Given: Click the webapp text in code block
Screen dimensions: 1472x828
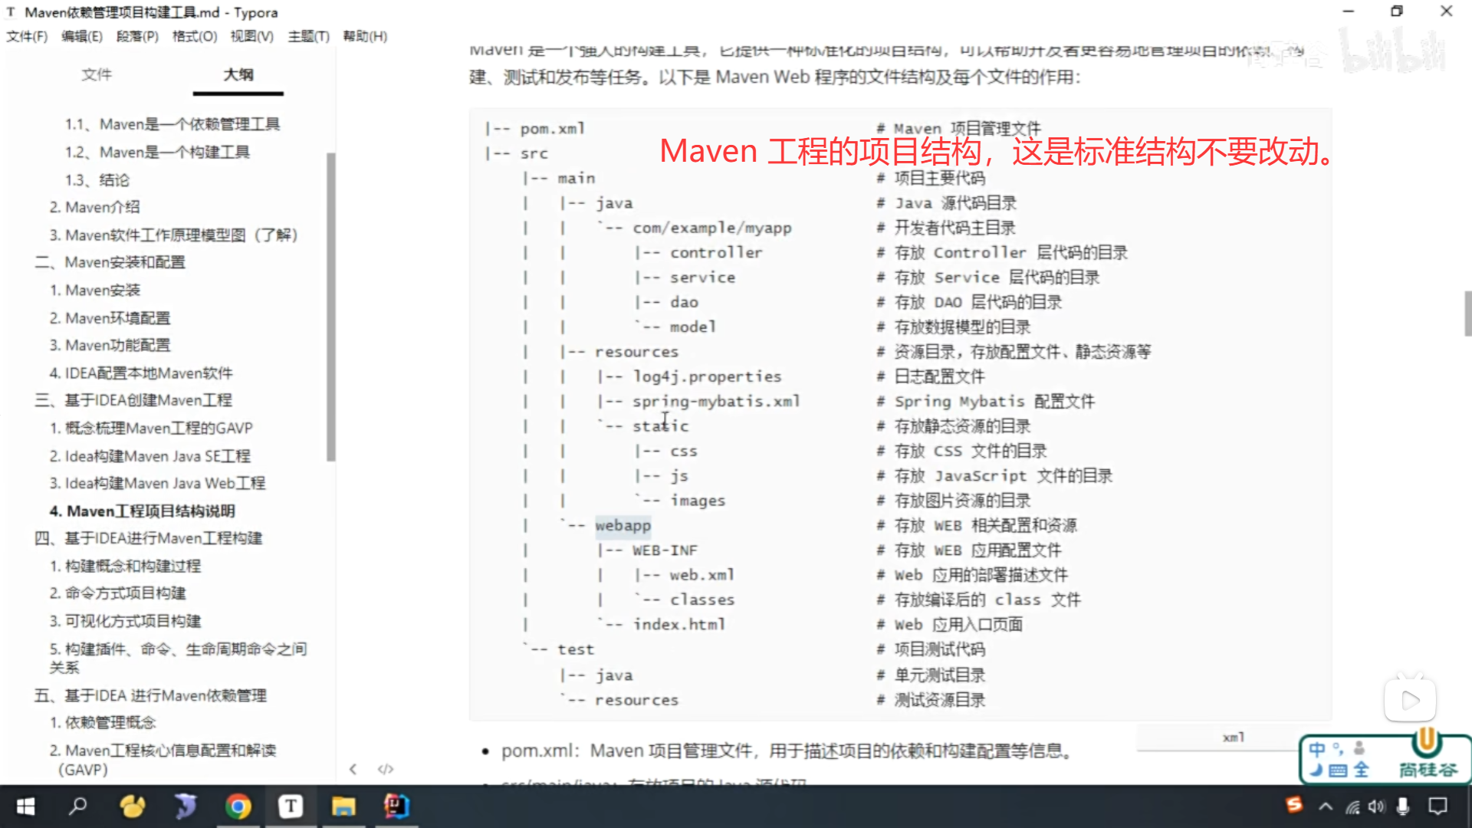Looking at the screenshot, I should click(623, 525).
